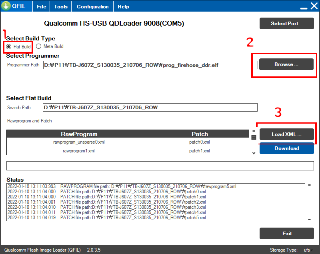Open the Tools menu
Image resolution: width=320 pixels, height=254 pixels.
[x=61, y=6]
